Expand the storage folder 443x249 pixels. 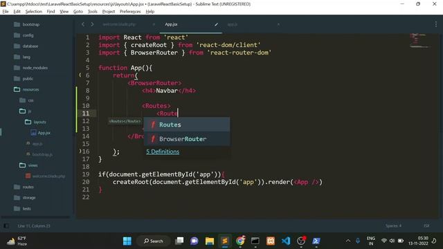25,198
